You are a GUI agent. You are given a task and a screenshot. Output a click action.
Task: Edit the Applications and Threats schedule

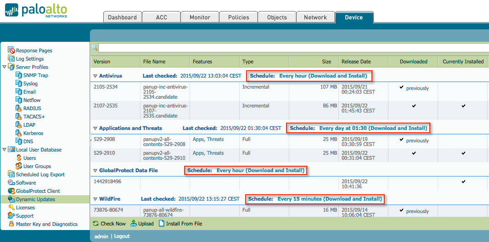click(373, 128)
